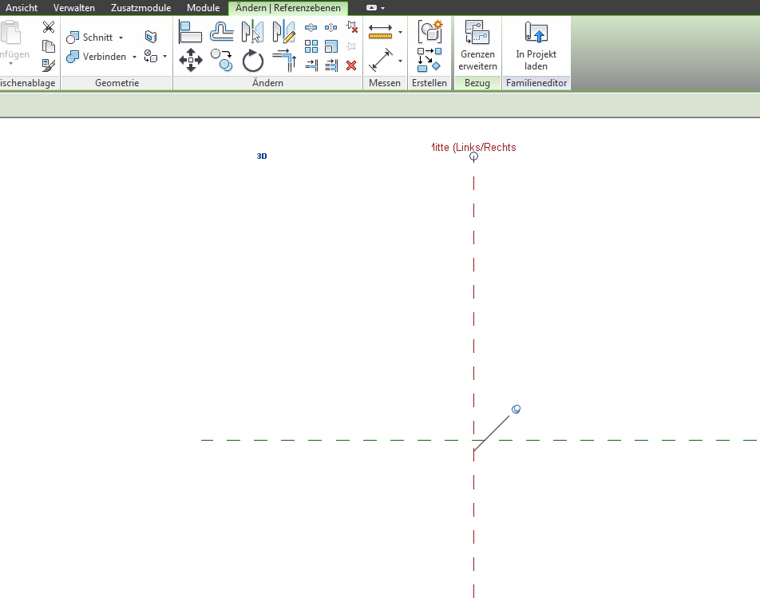Image resolution: width=760 pixels, height=598 pixels.
Task: Select Trim/Extend to Corner tool
Action: (x=284, y=60)
